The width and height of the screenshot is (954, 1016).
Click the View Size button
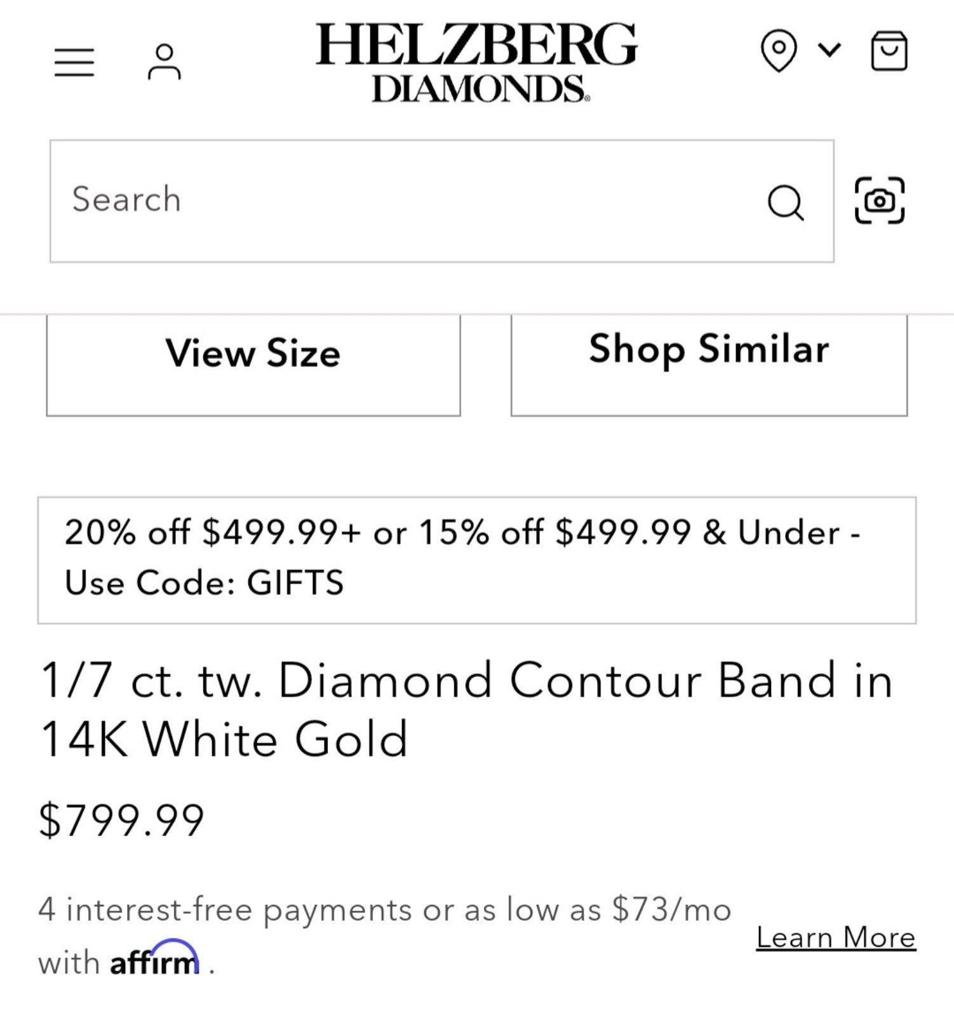coord(253,365)
